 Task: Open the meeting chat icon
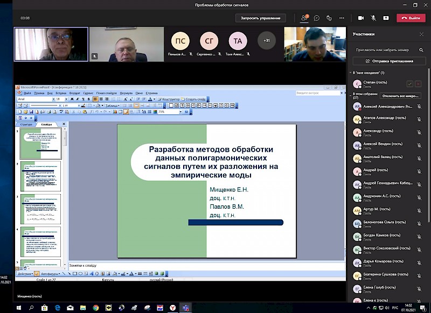317,18
